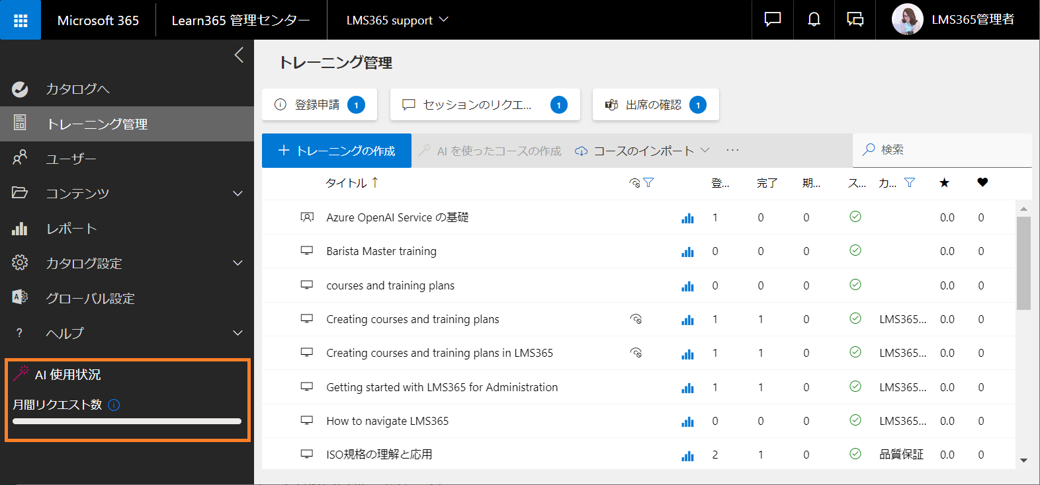Toggle the status check for Azure OpenAI Service

point(855,217)
